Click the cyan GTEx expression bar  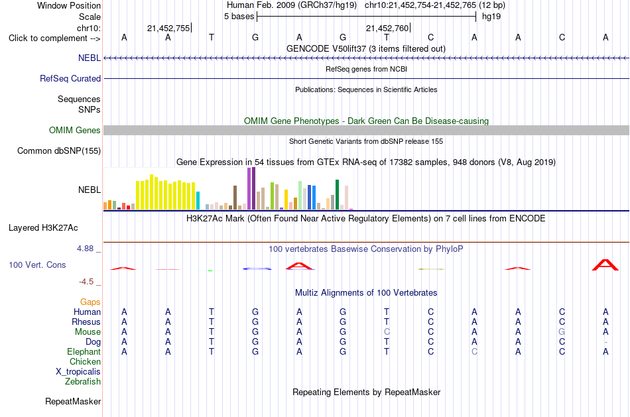coord(198,200)
